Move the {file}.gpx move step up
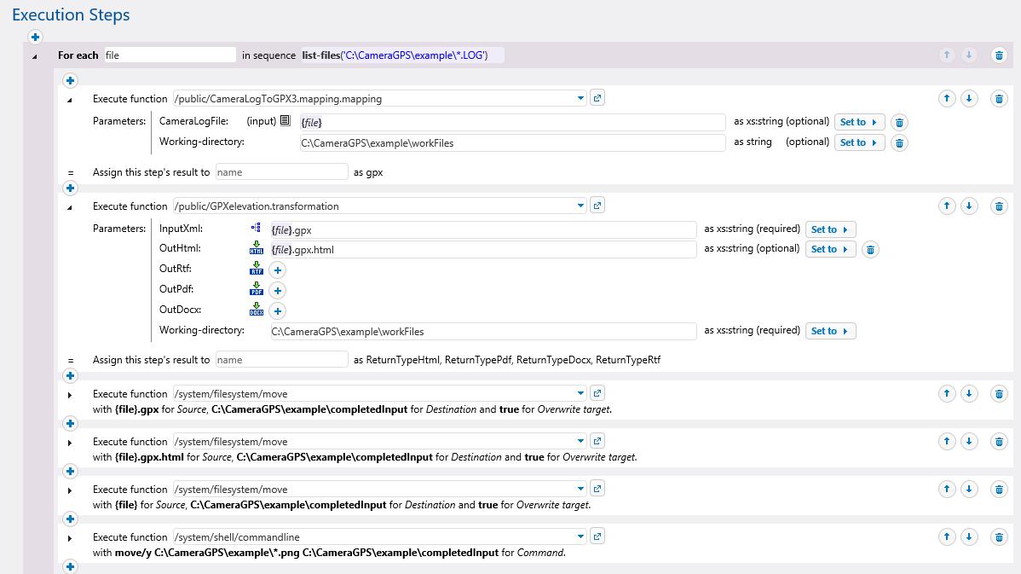 tap(947, 393)
